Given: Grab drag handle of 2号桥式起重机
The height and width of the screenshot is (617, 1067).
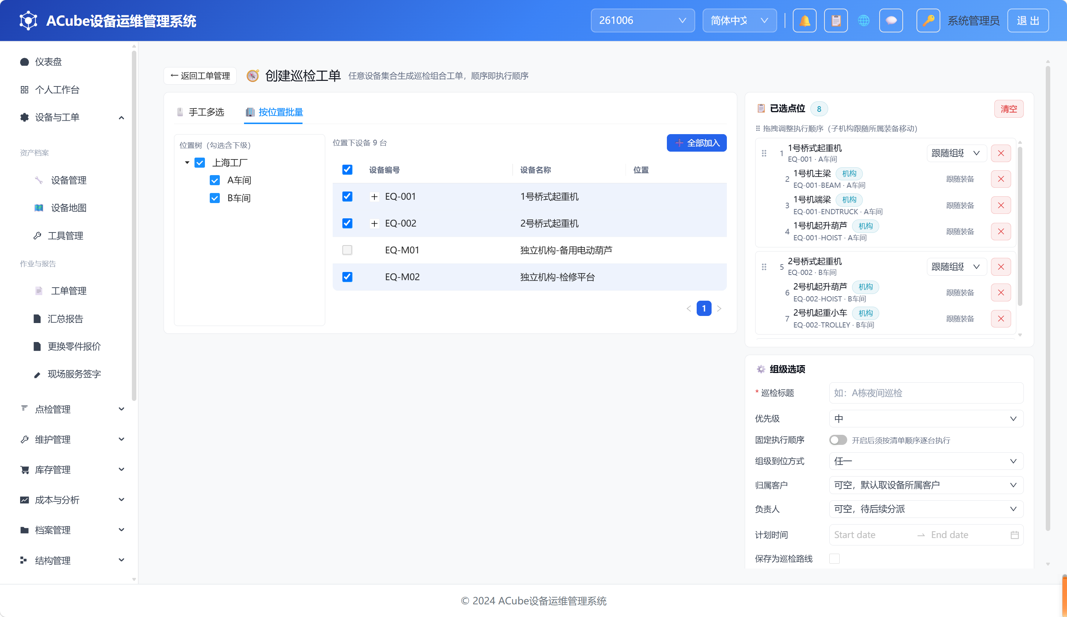Looking at the screenshot, I should coord(764,267).
